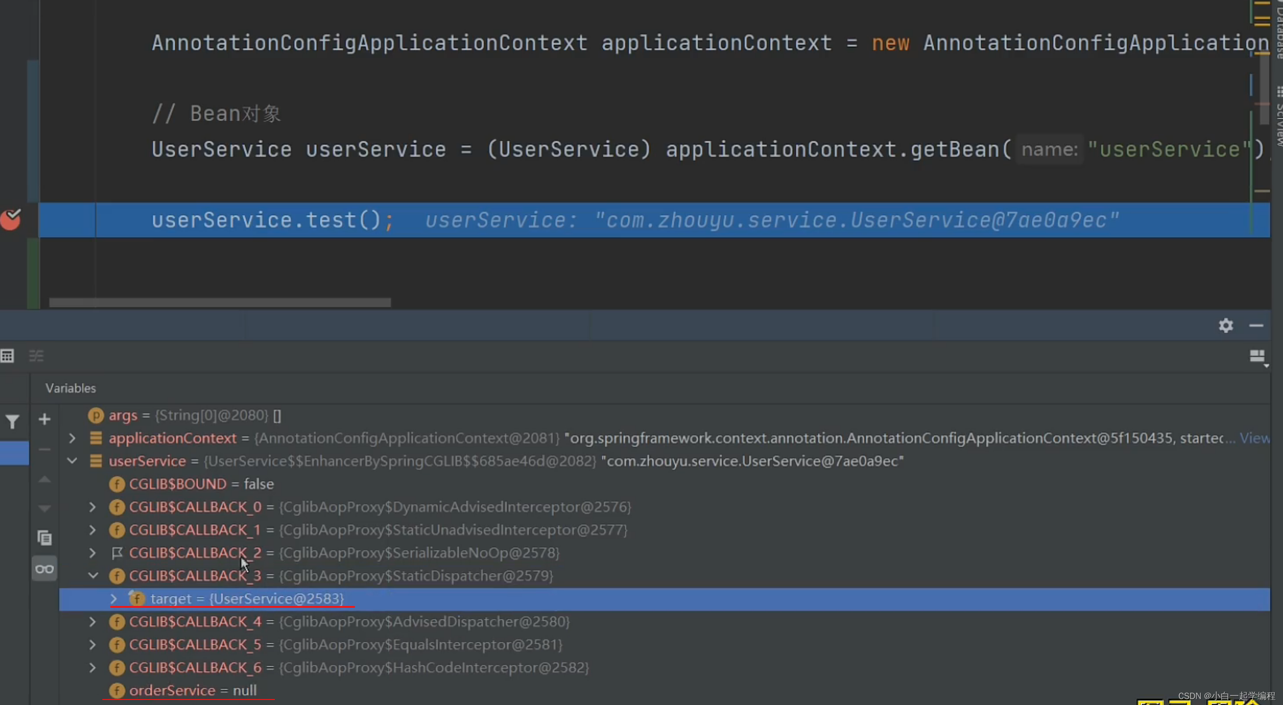Expand CGLIB$CALLBACK_0 node
1283x705 pixels.
coord(92,507)
